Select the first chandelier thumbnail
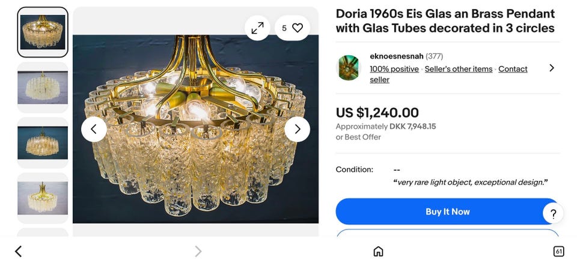Image resolution: width=577 pixels, height=266 pixels. pos(43,32)
